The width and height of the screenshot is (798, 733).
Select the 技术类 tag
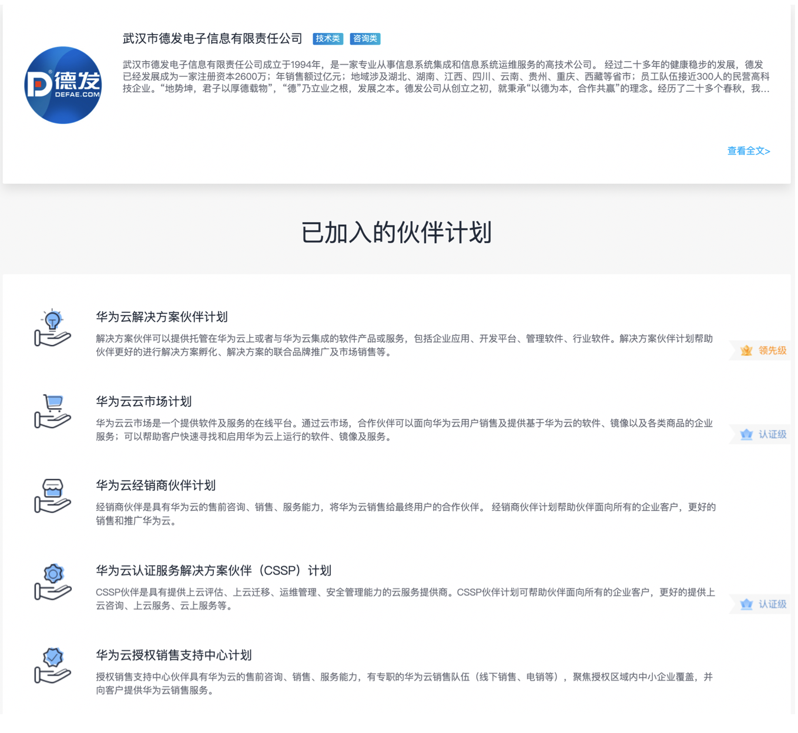[327, 39]
